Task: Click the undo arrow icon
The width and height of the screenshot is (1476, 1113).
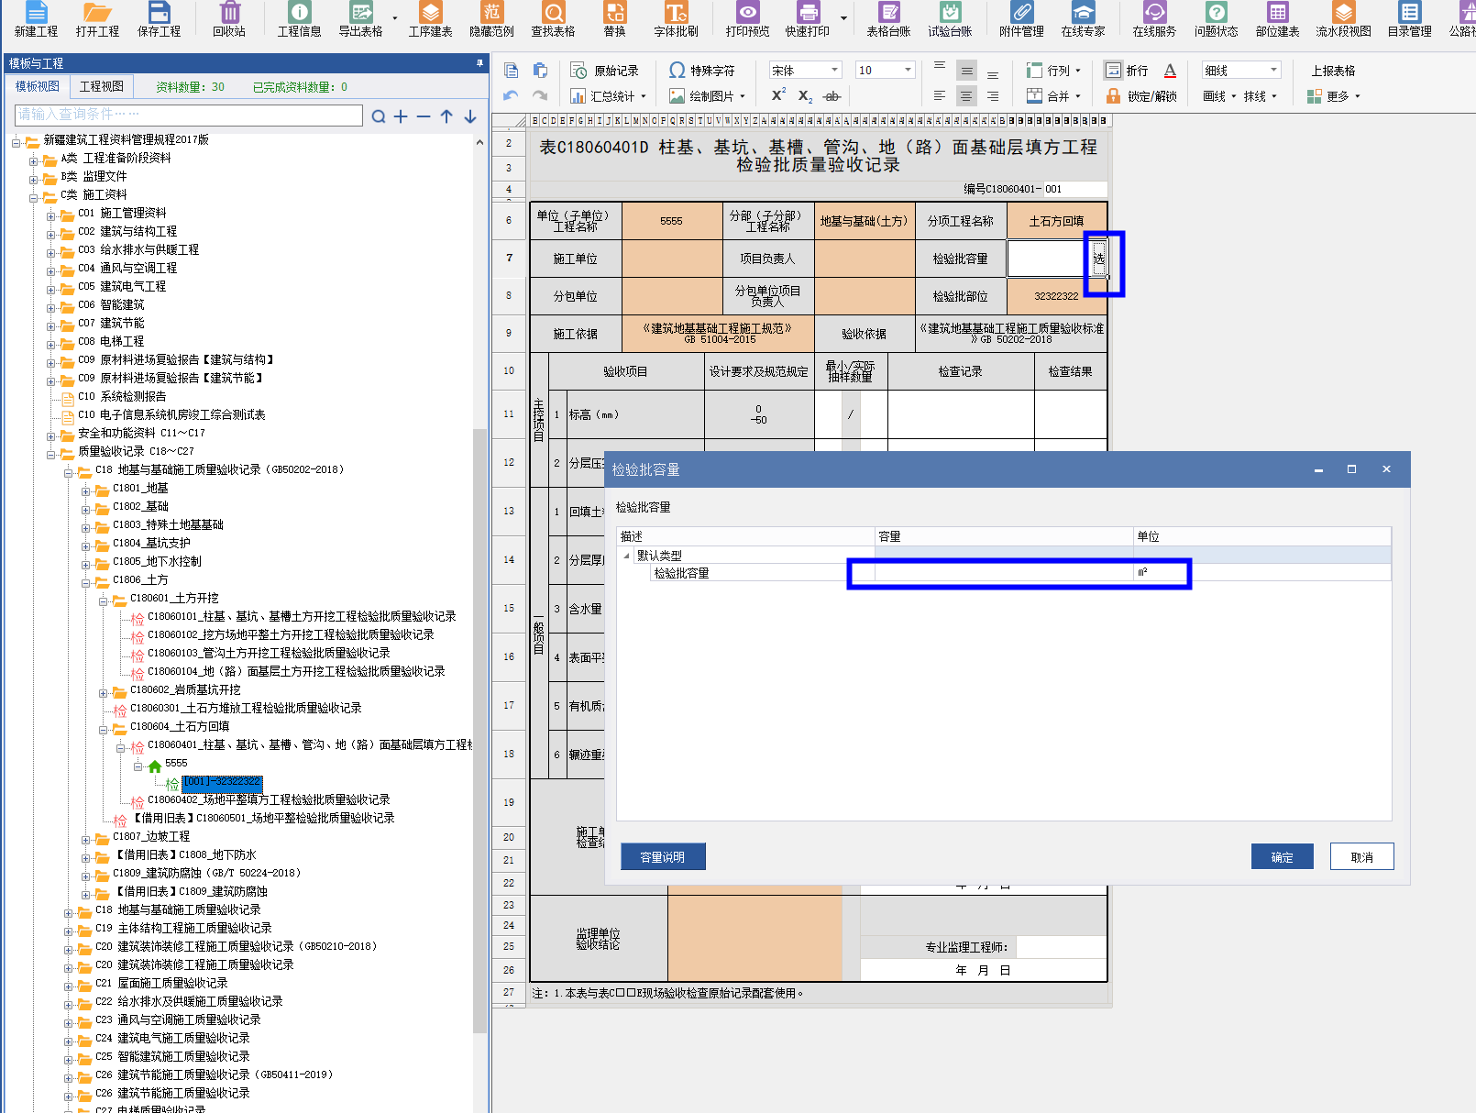Action: point(512,95)
